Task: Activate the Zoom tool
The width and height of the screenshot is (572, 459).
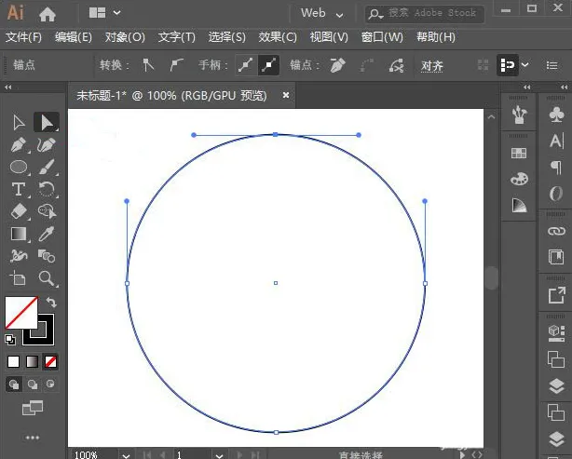Action: pos(47,278)
